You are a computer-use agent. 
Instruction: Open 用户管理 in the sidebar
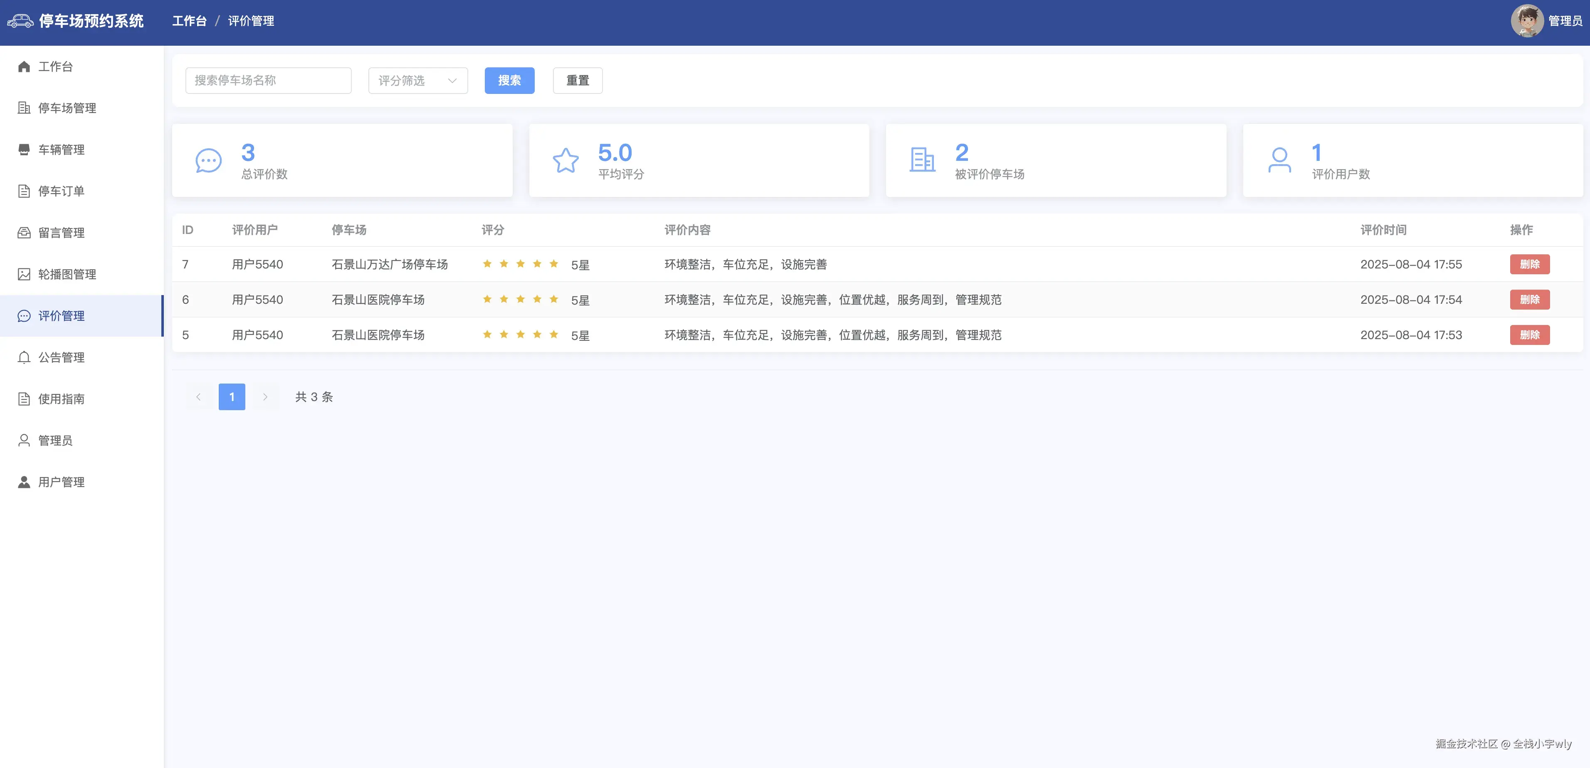[x=61, y=482]
